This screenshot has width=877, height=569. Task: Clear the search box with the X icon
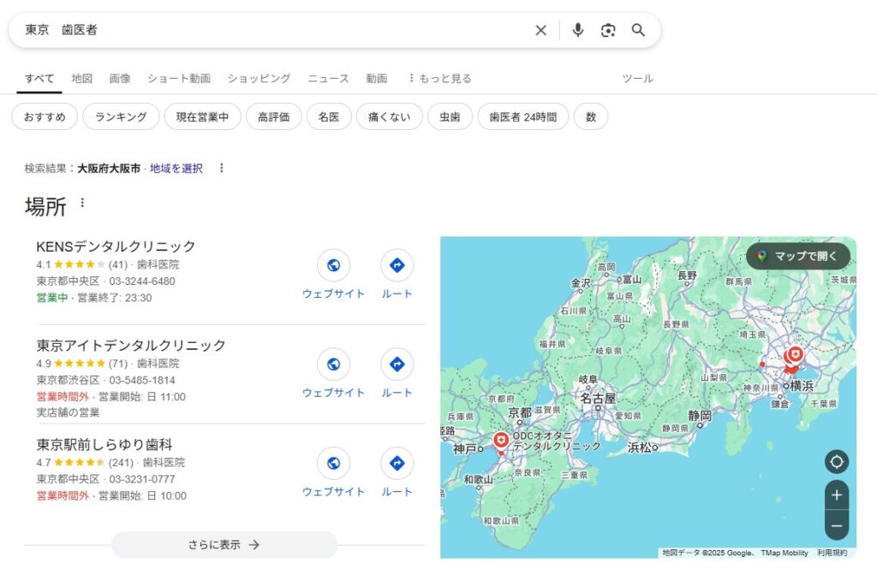tap(540, 30)
